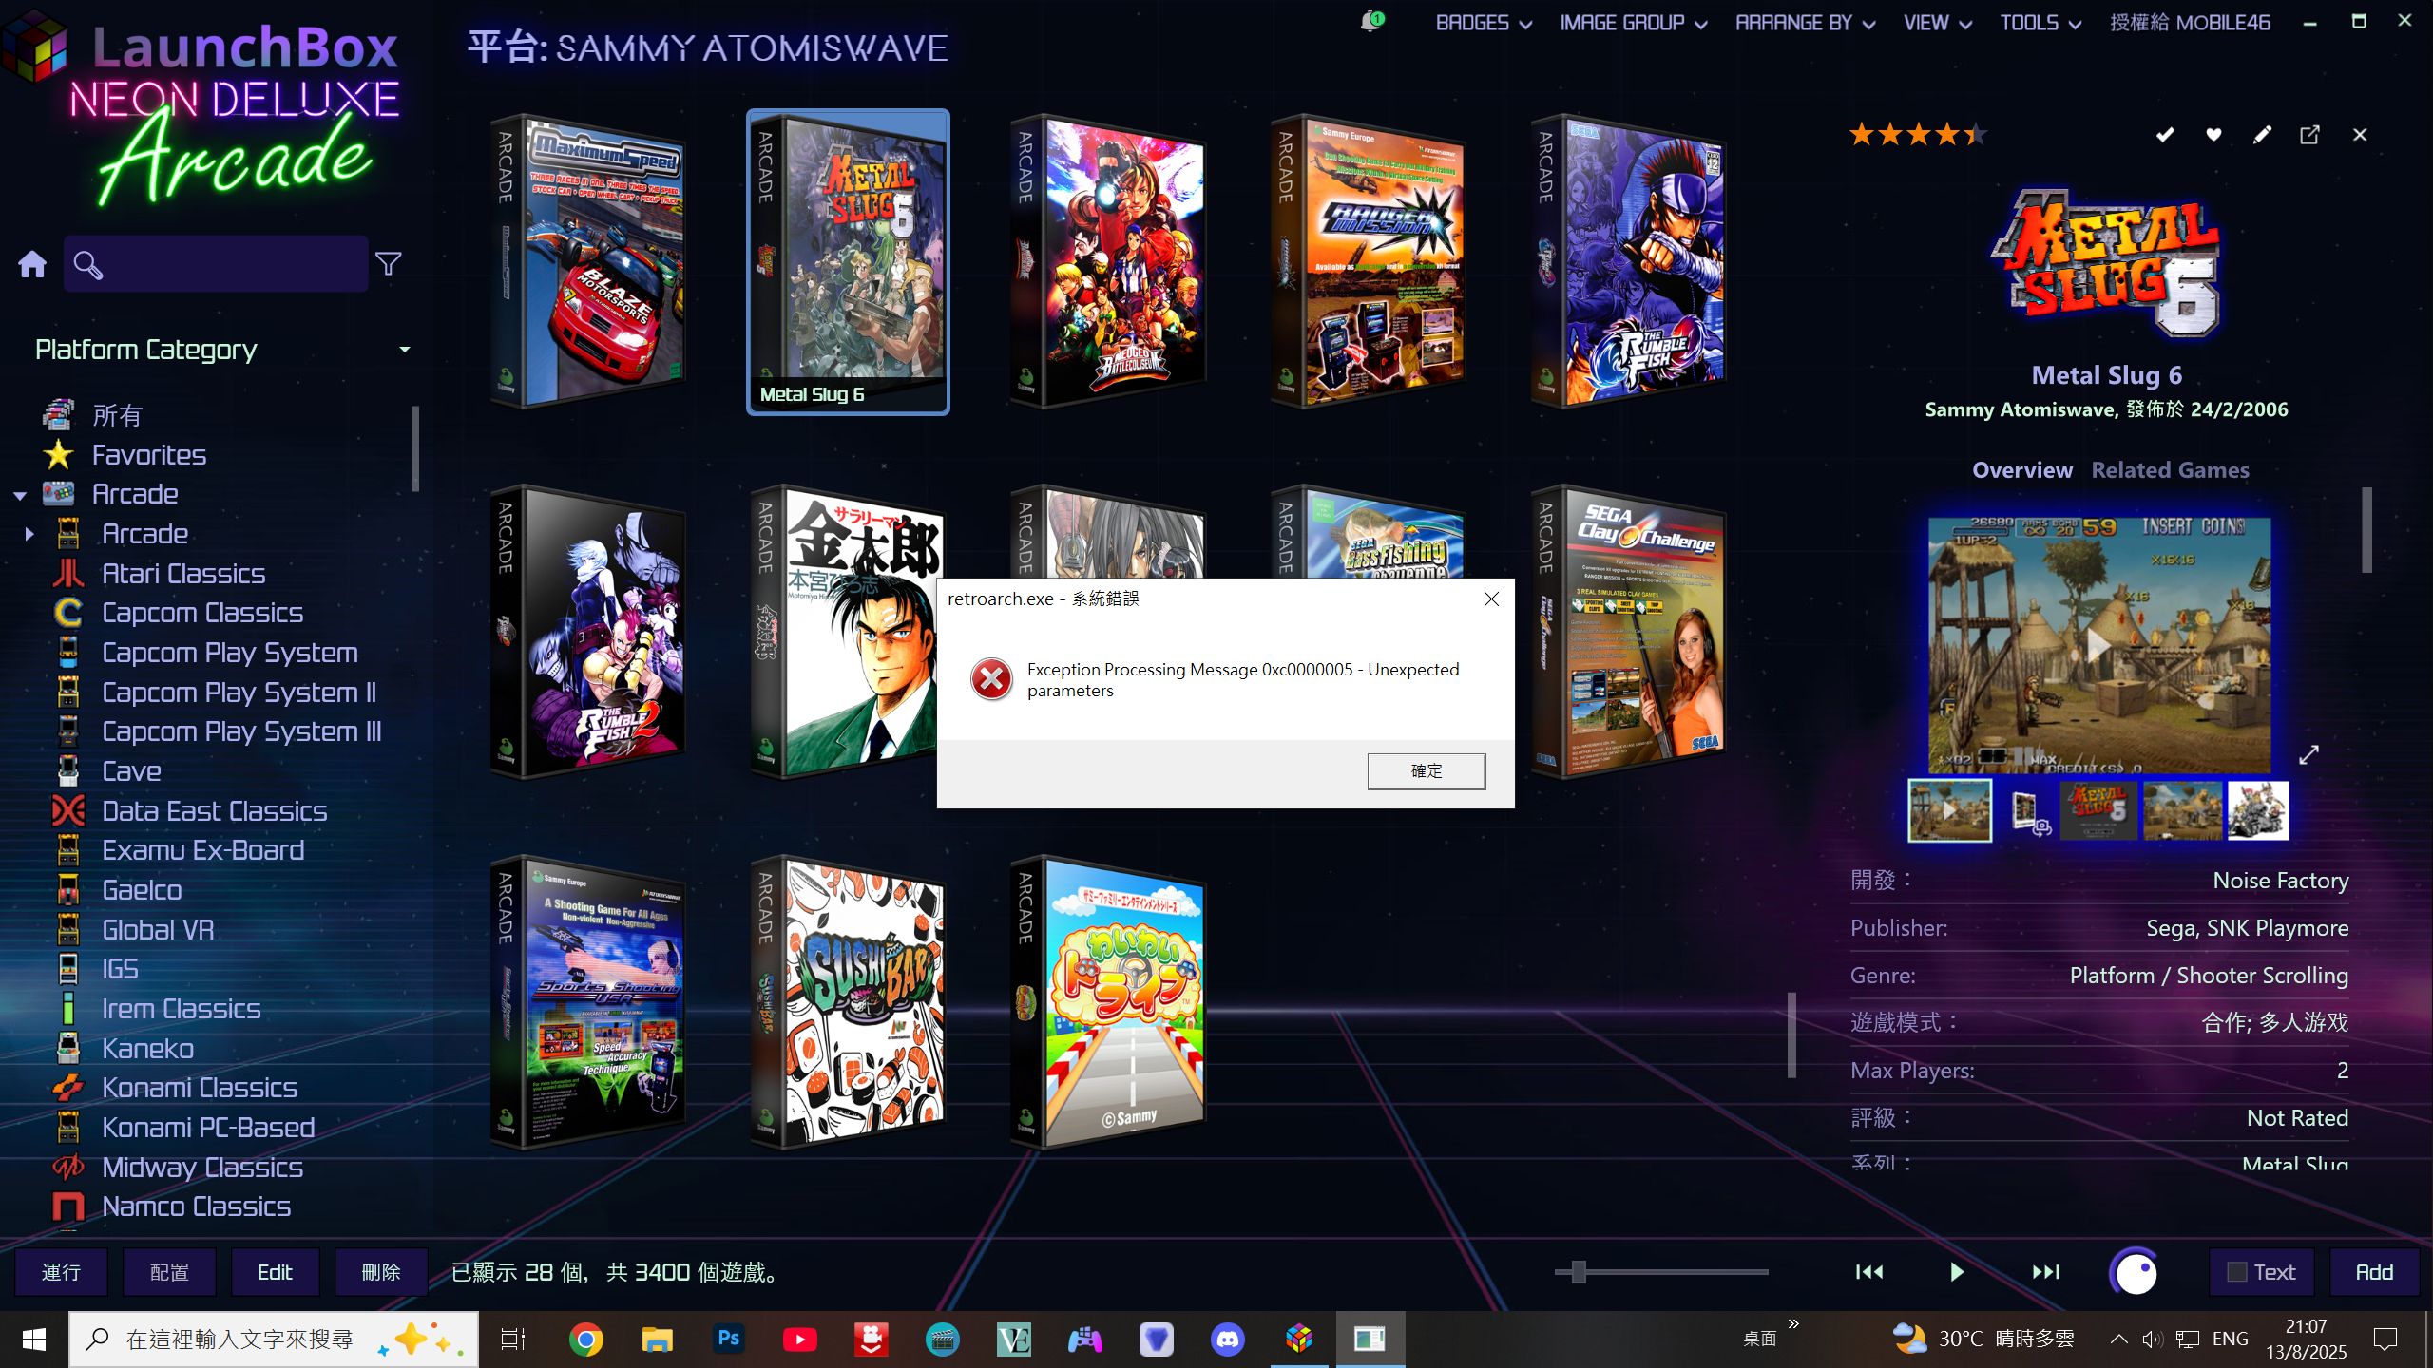Screen dimensions: 2433x1368
Task: Open Chrome from the taskbar
Action: (x=585, y=1339)
